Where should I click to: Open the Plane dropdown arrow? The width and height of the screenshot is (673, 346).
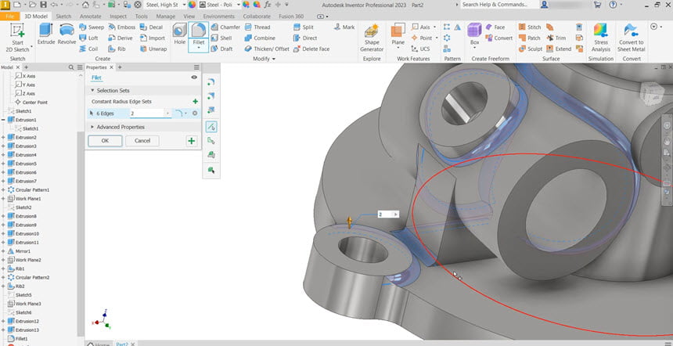[x=398, y=49]
